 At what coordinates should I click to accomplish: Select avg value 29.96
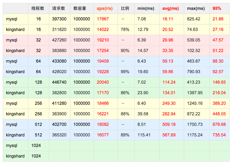(x=168, y=40)
